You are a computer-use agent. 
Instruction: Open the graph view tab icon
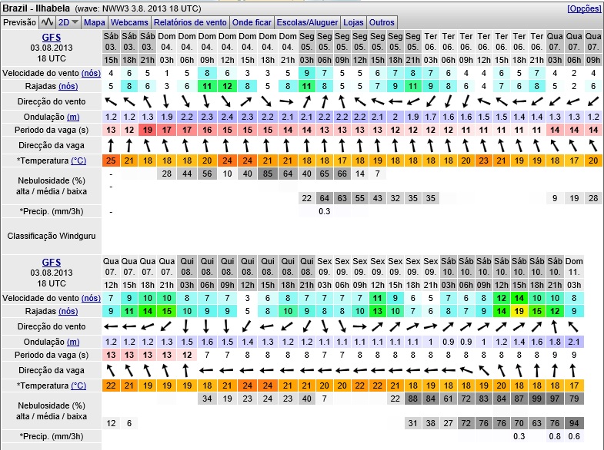[48, 22]
